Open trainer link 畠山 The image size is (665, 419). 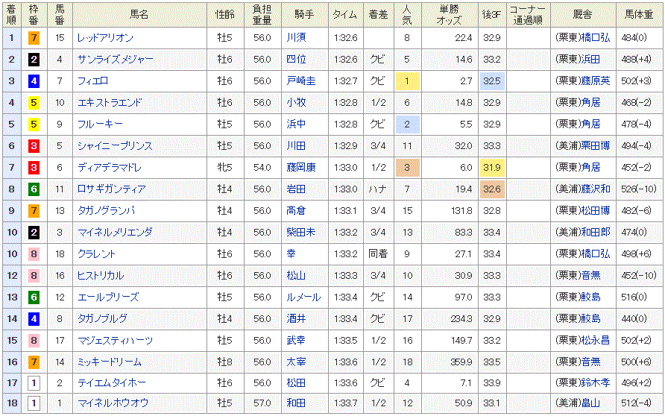pos(590,403)
